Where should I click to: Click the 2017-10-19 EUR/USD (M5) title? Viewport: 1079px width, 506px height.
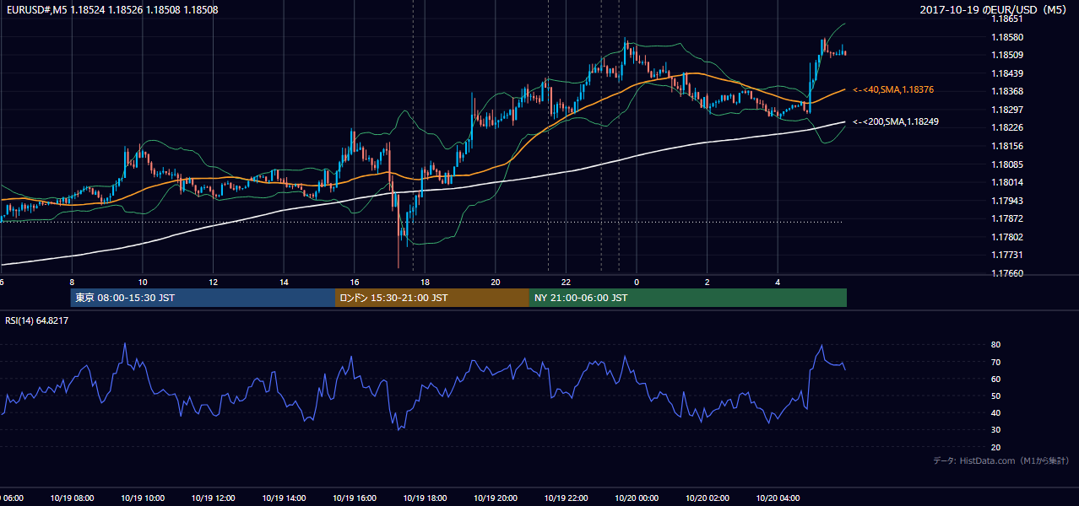coord(995,10)
